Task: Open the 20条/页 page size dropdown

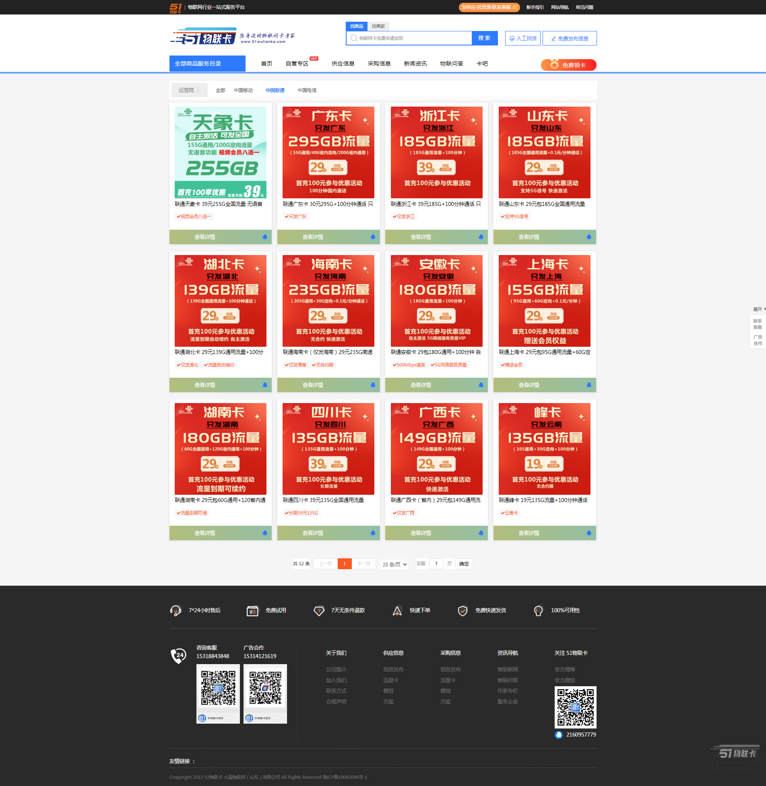Action: (x=394, y=564)
